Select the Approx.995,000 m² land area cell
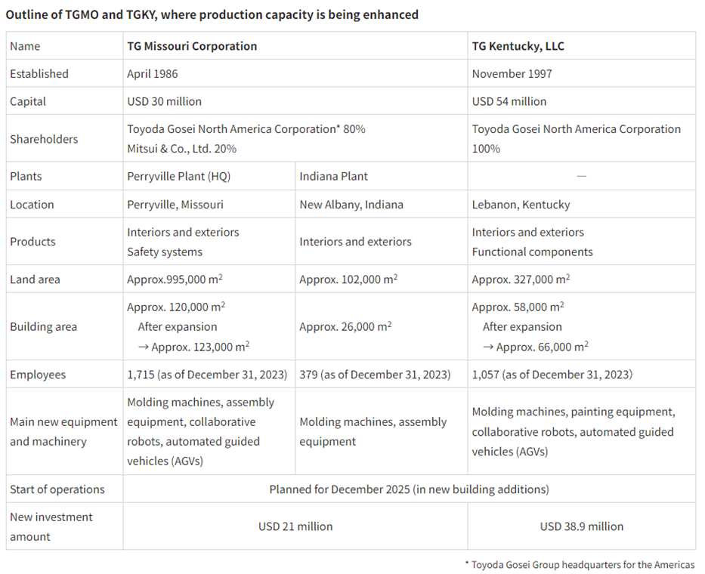 [174, 279]
